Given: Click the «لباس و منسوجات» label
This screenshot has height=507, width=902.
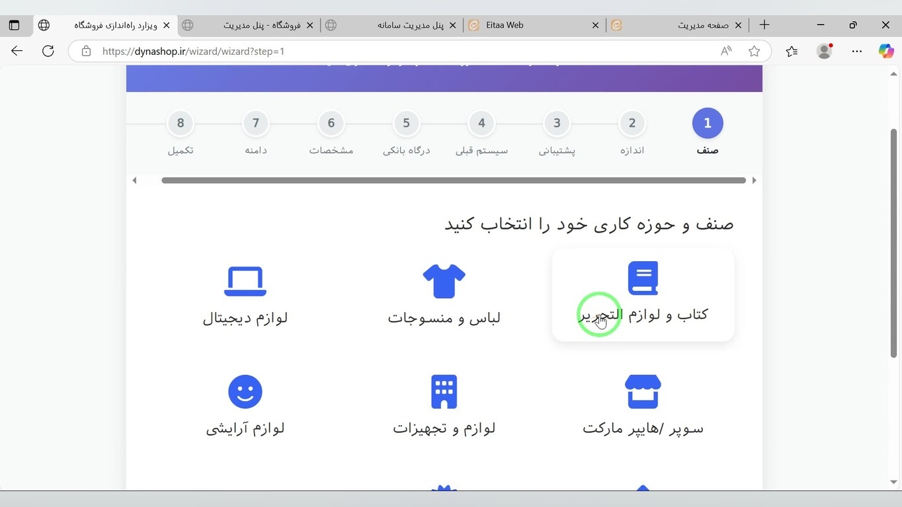Looking at the screenshot, I should [x=444, y=318].
